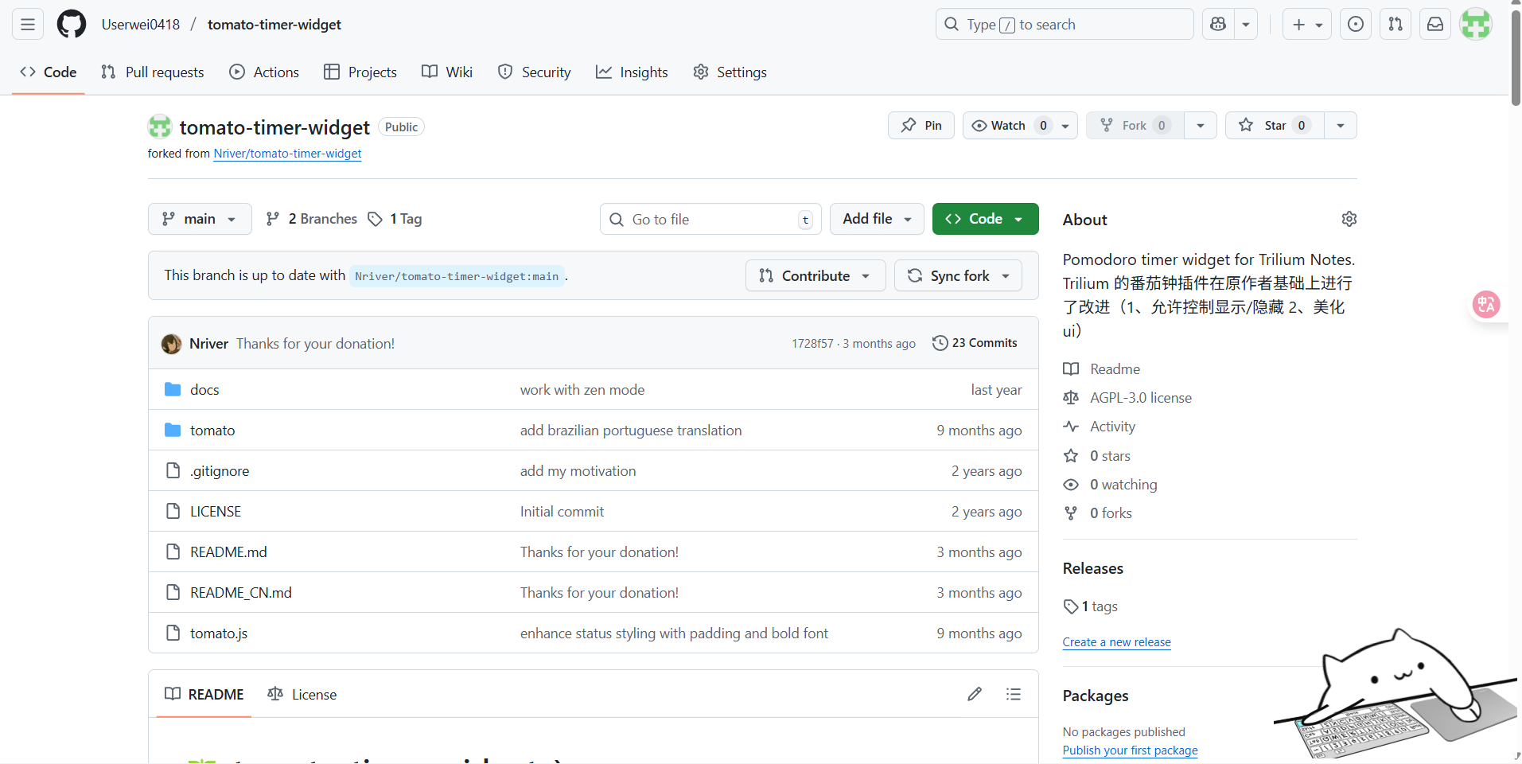
Task: View the 1 Tag link
Action: tap(395, 219)
